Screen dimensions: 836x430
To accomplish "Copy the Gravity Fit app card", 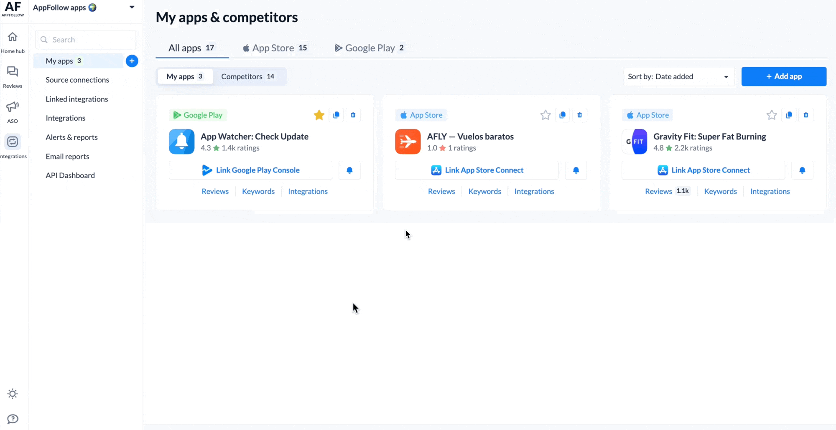I will point(789,115).
